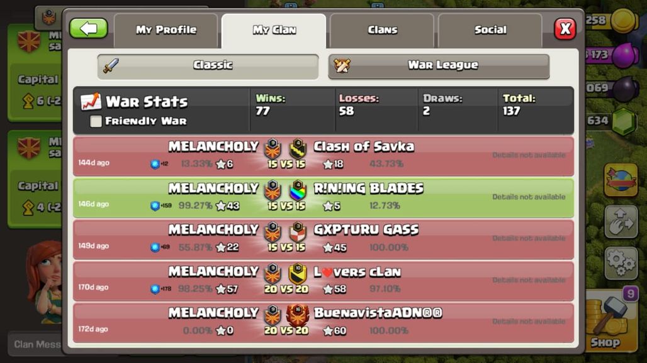The width and height of the screenshot is (647, 363).
Task: Open the GXPTURU GASS war entry
Action: pyautogui.click(x=323, y=239)
